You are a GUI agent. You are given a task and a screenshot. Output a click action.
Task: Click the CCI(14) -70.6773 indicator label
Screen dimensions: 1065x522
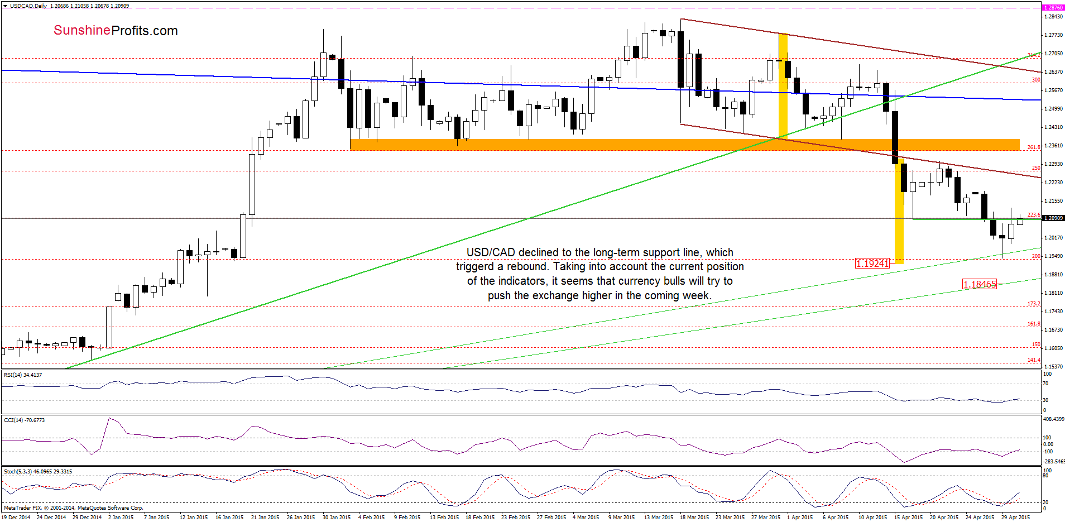pyautogui.click(x=24, y=420)
